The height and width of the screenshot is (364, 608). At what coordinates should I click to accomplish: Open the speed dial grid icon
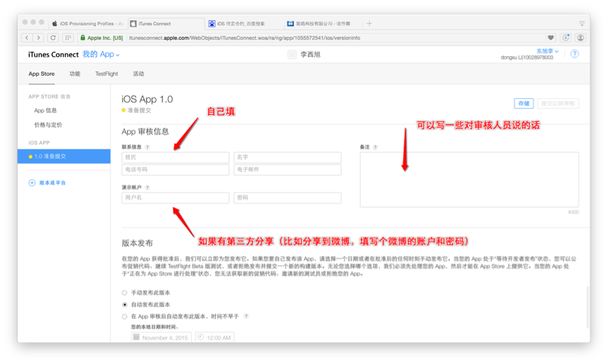[68, 37]
